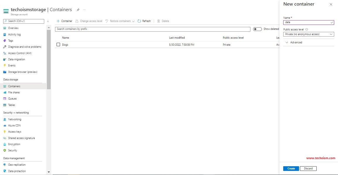Image resolution: width=338 pixels, height=175 pixels.
Task: Open the $logs container name
Action: [x=65, y=45]
